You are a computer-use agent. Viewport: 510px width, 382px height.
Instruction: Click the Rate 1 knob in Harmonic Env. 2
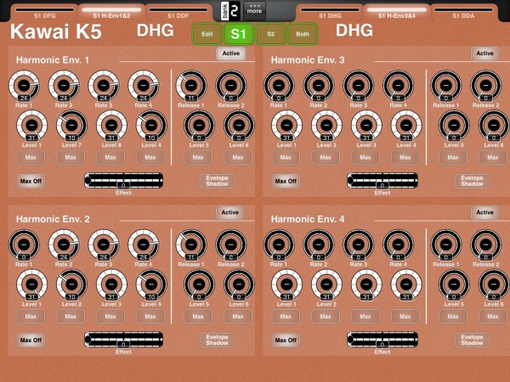[24, 245]
